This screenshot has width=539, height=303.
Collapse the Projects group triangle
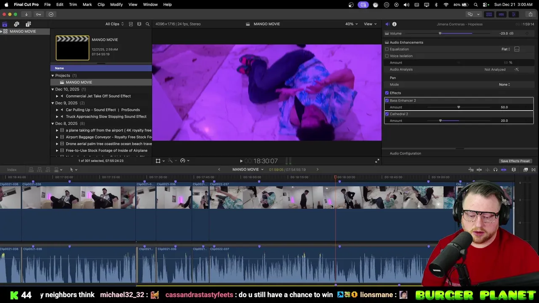click(53, 76)
